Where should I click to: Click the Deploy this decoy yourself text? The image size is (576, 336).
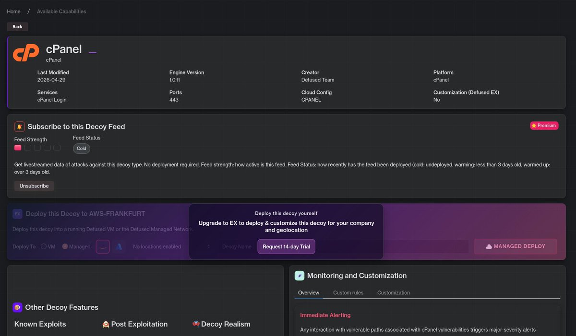(286, 213)
